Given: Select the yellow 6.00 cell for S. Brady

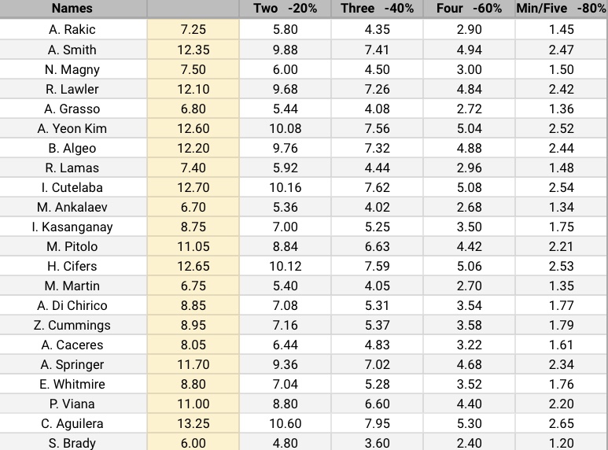Looking at the screenshot, I should 193,443.
